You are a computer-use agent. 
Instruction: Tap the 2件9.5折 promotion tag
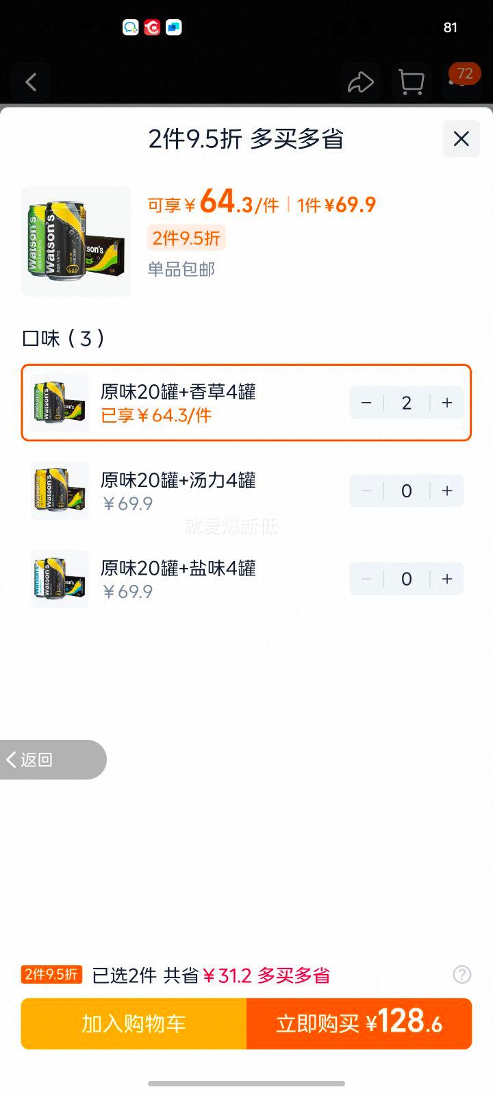tap(186, 238)
